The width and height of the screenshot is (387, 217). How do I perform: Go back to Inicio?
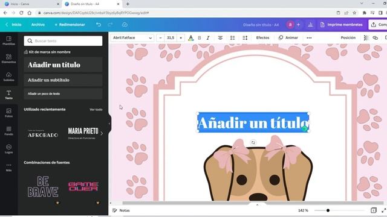13,25
